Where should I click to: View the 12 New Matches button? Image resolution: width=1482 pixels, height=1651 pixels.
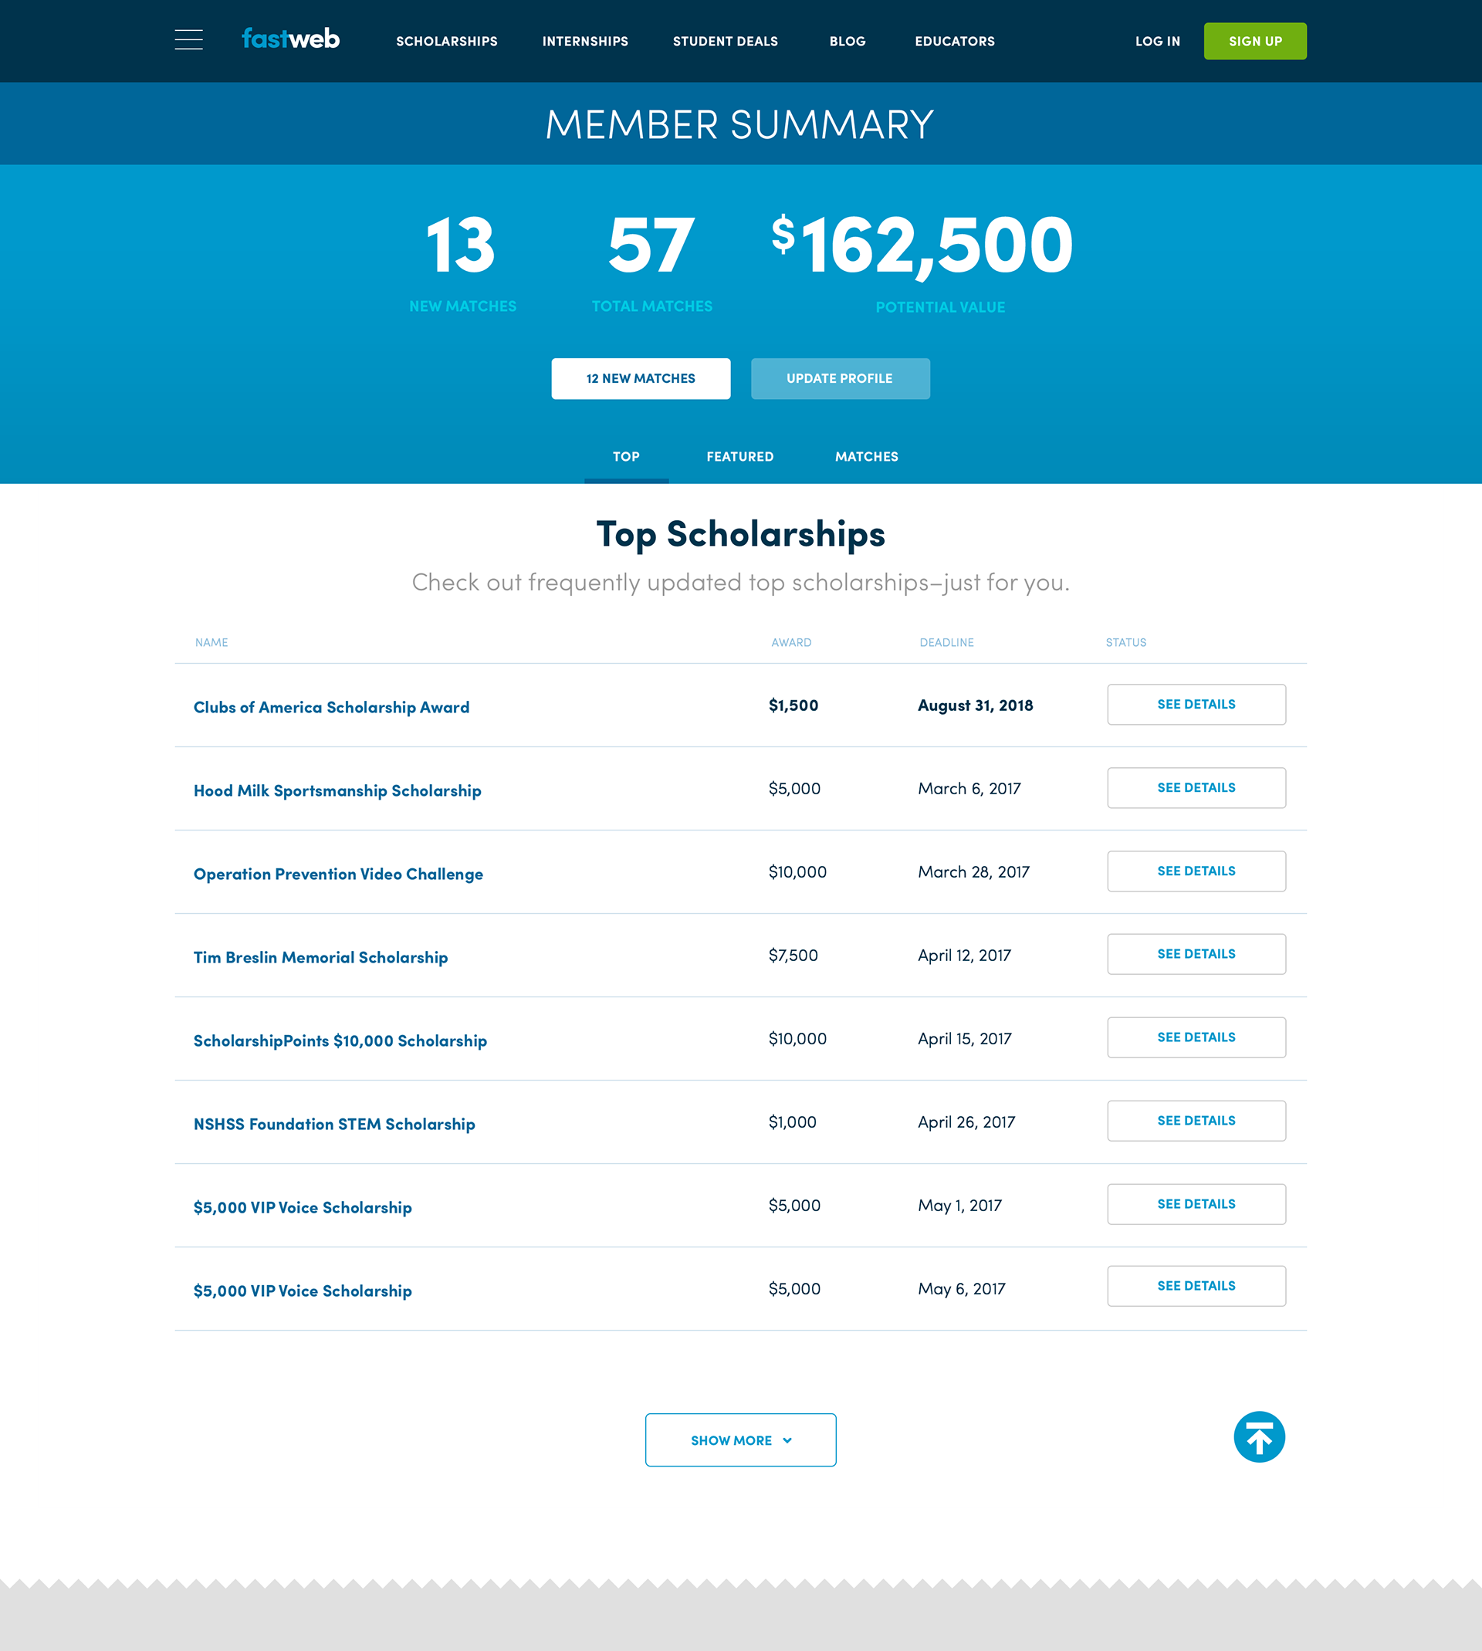pyautogui.click(x=640, y=378)
